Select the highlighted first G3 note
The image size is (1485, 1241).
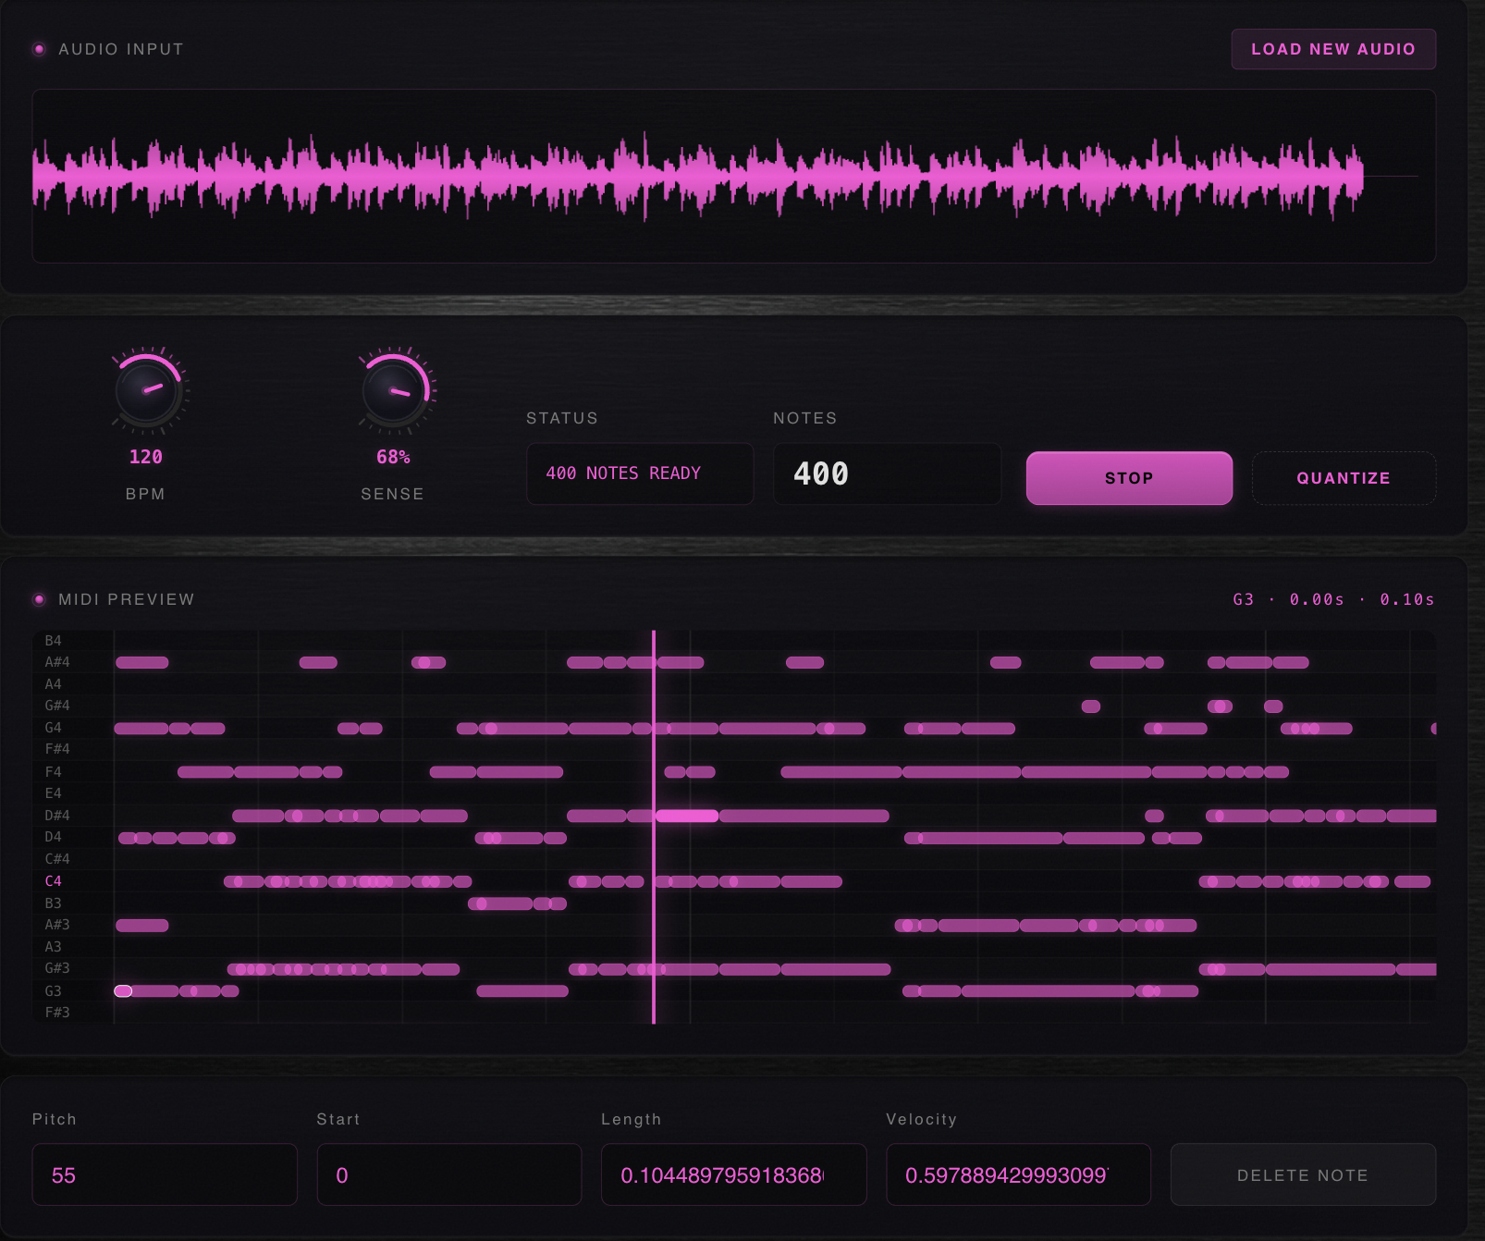(x=123, y=991)
